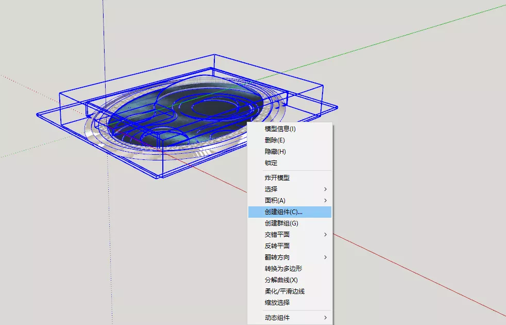Expand the 翻转方向 submenu

[277, 257]
